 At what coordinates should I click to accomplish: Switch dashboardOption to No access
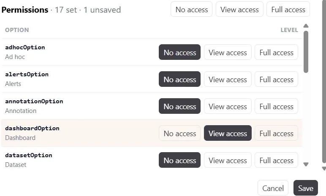pyautogui.click(x=179, y=133)
